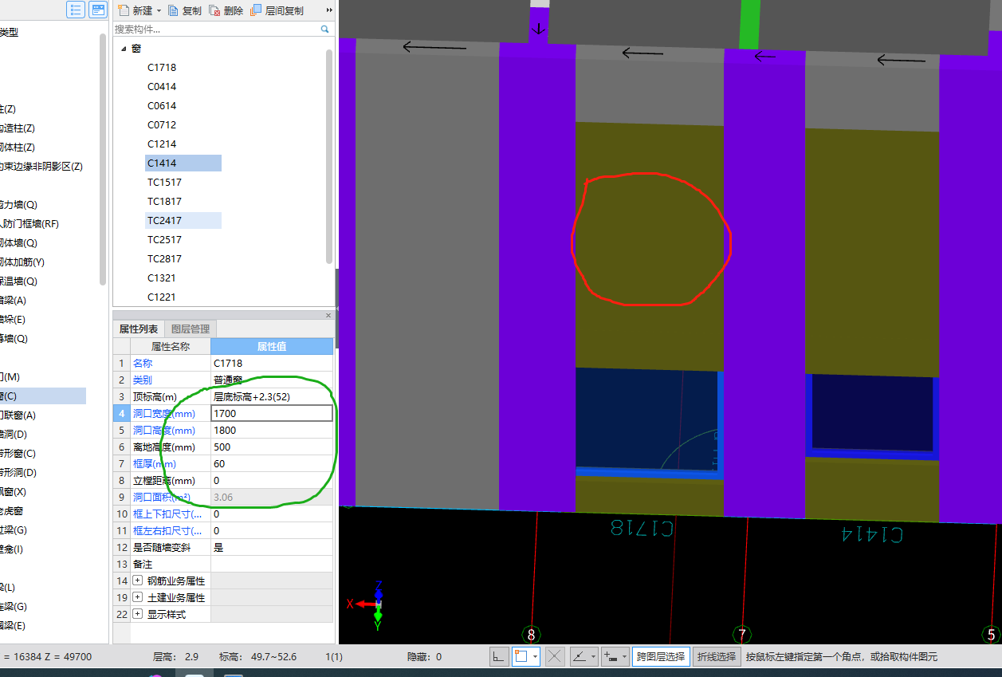1002x677 pixels.
Task: Select component C1414 in the list
Action: point(183,163)
